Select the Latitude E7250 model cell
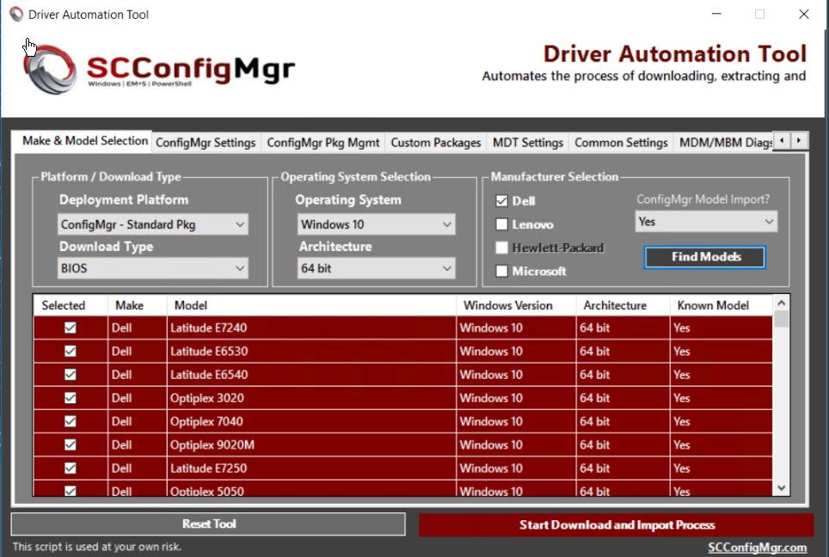The image size is (829, 557). click(x=311, y=468)
